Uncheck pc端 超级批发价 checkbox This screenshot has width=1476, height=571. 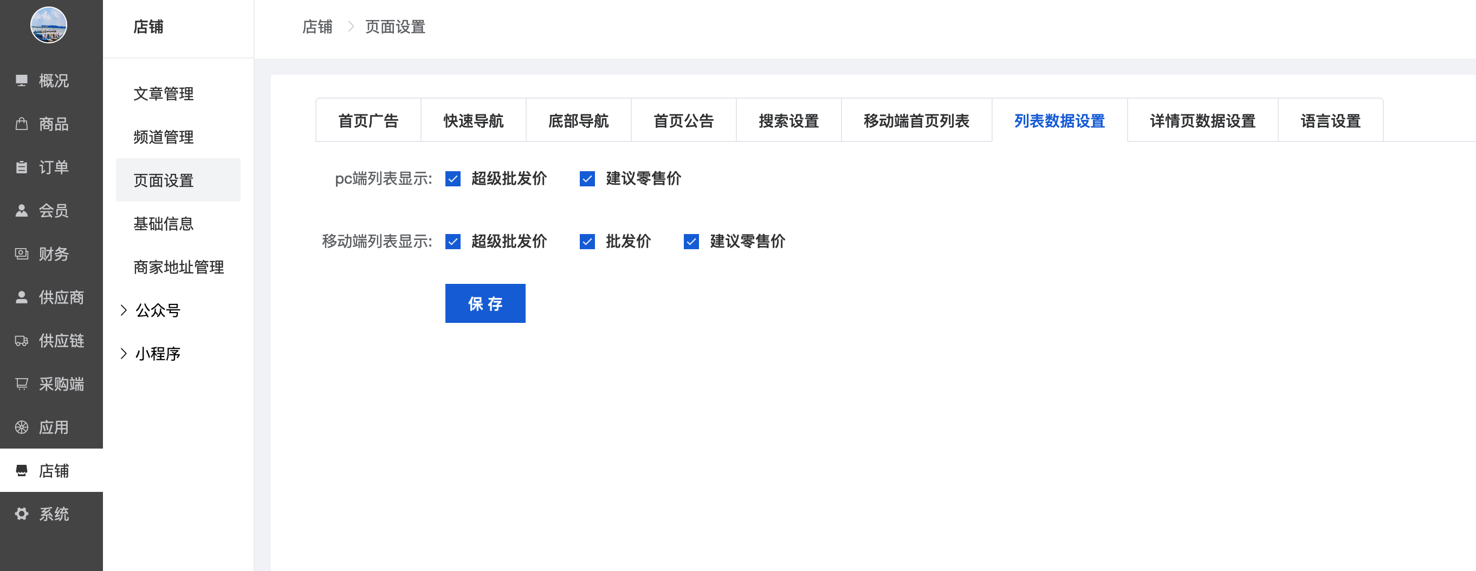(452, 179)
